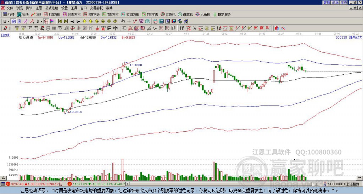Viewport: 363px width, 194px height.
Task: Click the 13.1800 high price label
Action: [x=135, y=65]
